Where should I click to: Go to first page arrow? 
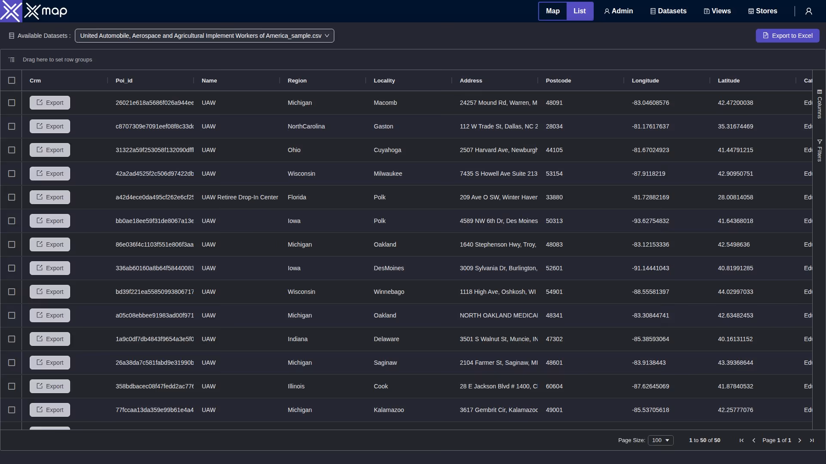coord(742,440)
